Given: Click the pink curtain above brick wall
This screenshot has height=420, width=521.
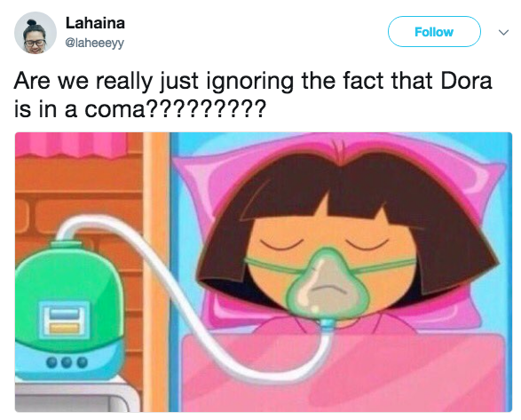Looking at the screenshot, I should pyautogui.click(x=71, y=145).
